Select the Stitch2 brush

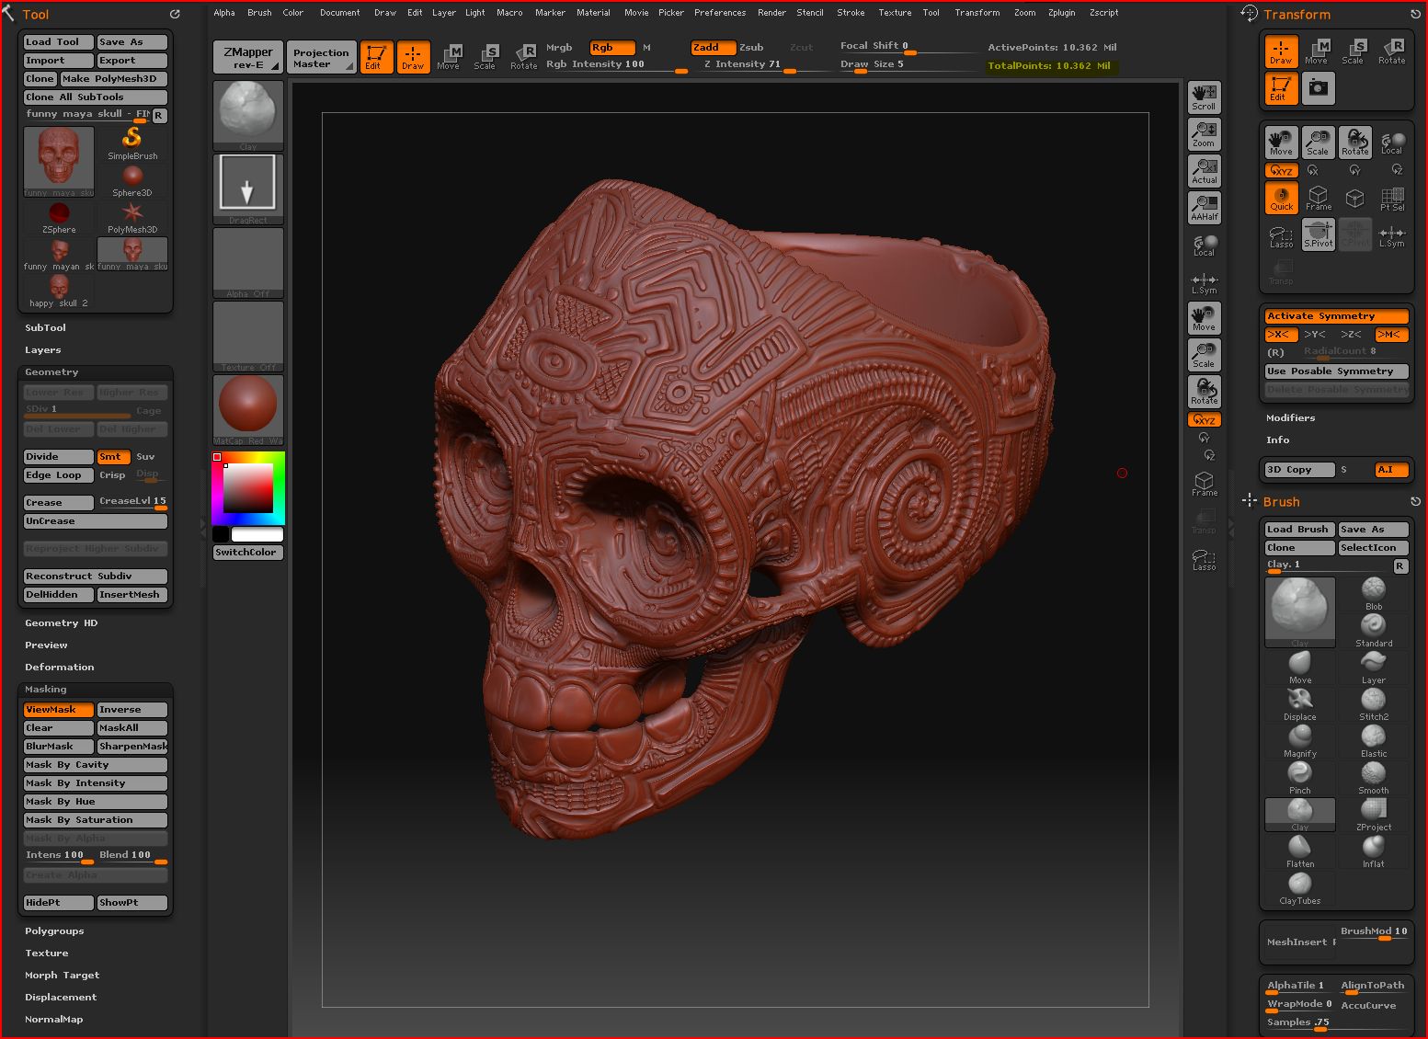point(1374,703)
